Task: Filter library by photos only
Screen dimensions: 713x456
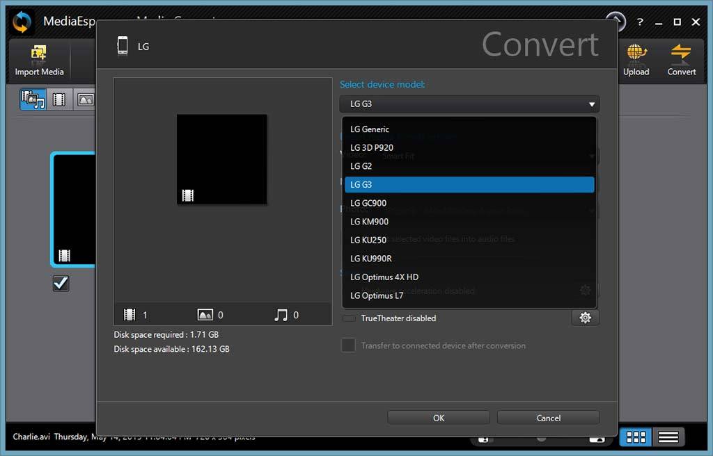Action: tap(84, 99)
